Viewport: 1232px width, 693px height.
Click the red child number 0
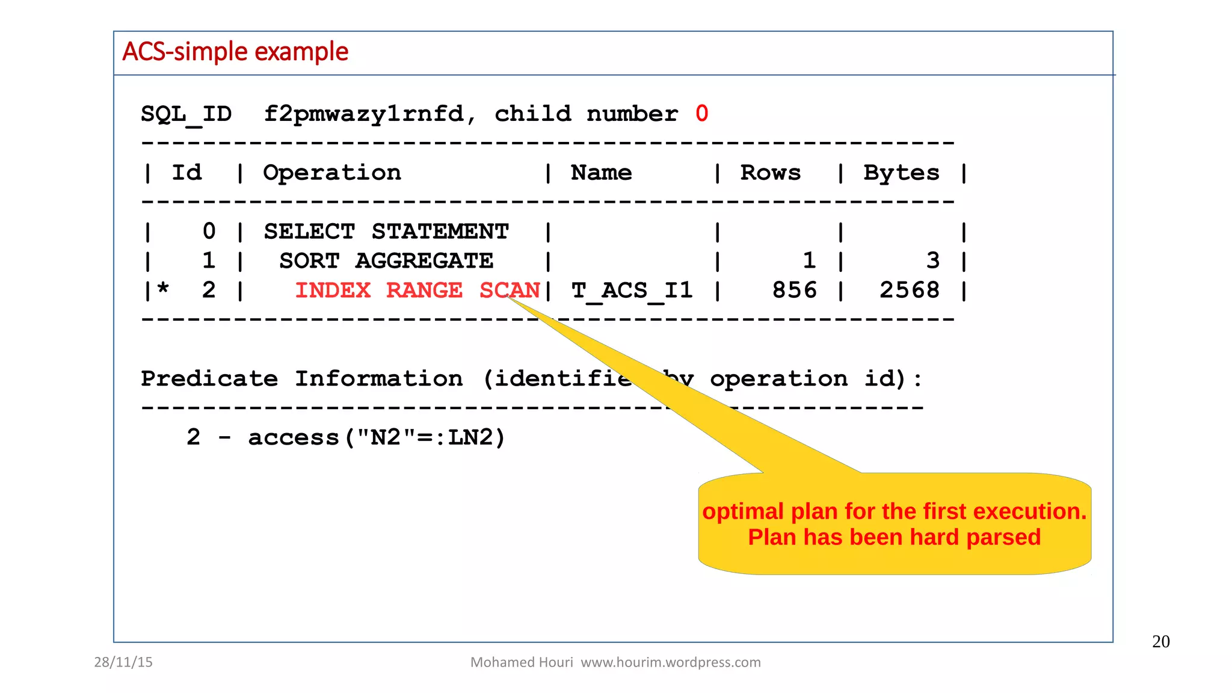pos(701,113)
